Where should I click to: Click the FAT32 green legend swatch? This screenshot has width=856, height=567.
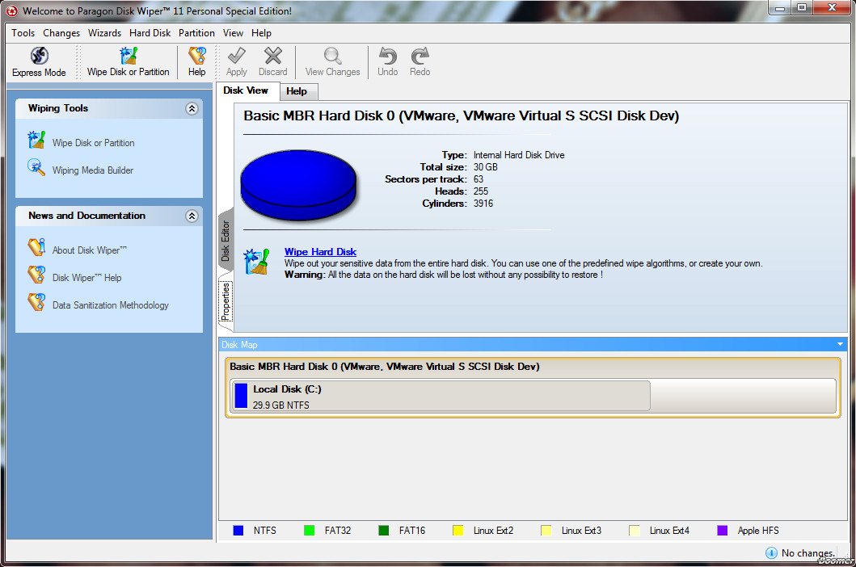pos(309,531)
